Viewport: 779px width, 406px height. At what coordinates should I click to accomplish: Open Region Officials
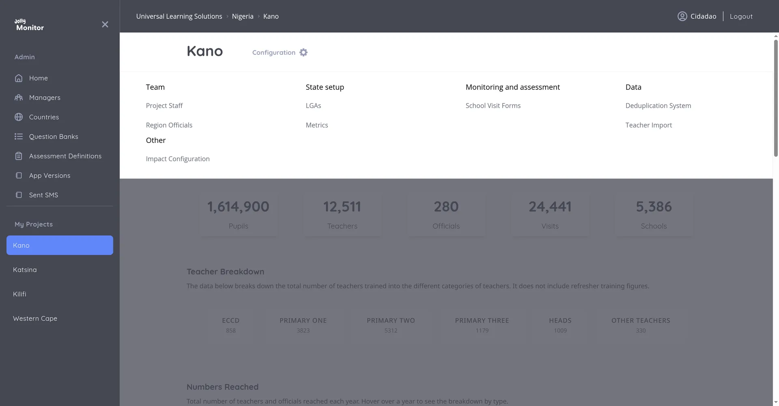tap(169, 125)
